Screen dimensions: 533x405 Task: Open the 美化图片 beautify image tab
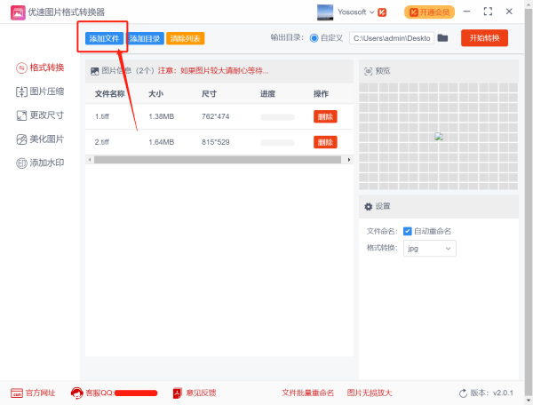pyautogui.click(x=40, y=139)
